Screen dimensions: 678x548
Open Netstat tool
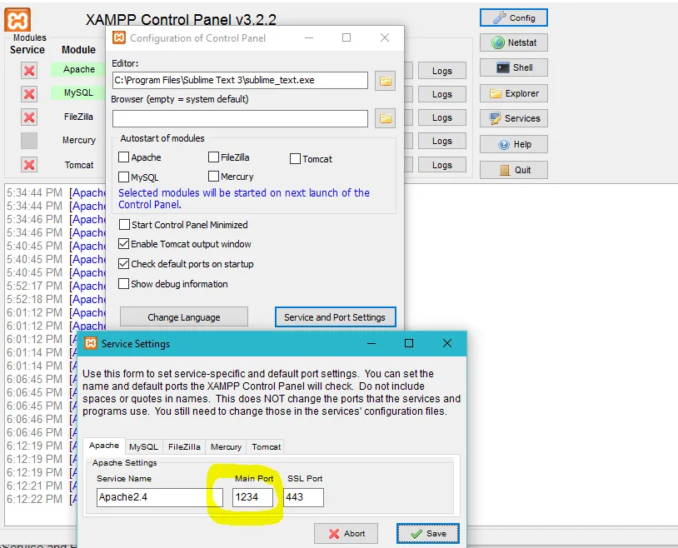514,42
